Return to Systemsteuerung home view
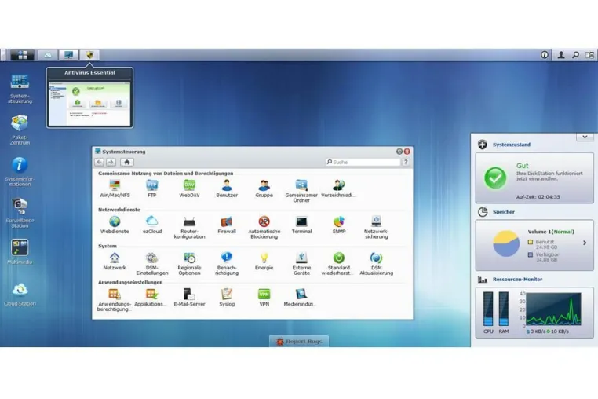598x399 pixels. pos(126,162)
